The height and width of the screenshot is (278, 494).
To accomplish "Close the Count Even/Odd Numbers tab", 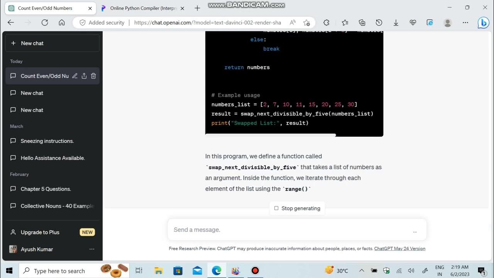I will 90,8.
